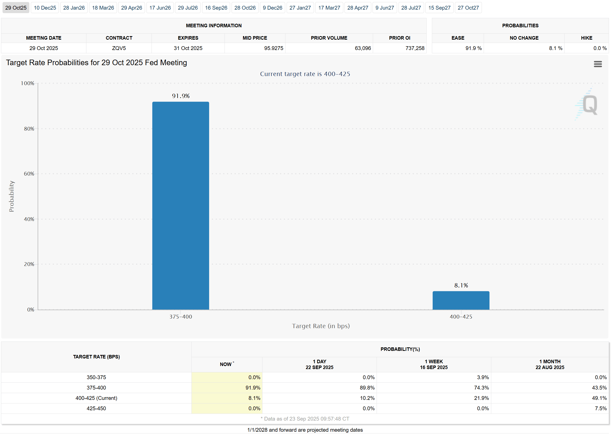This screenshot has width=612, height=436.
Task: Open the 15 Sep27 meeting view
Action: pyautogui.click(x=439, y=8)
